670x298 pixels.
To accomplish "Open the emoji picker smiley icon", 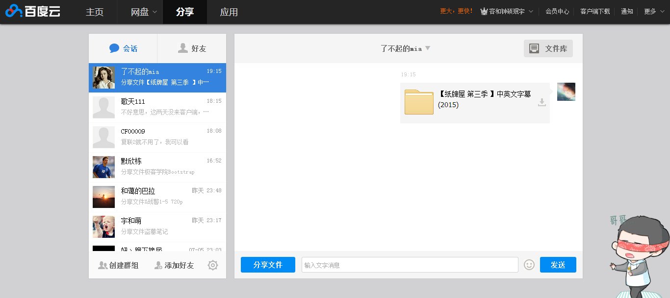I will pyautogui.click(x=529, y=265).
